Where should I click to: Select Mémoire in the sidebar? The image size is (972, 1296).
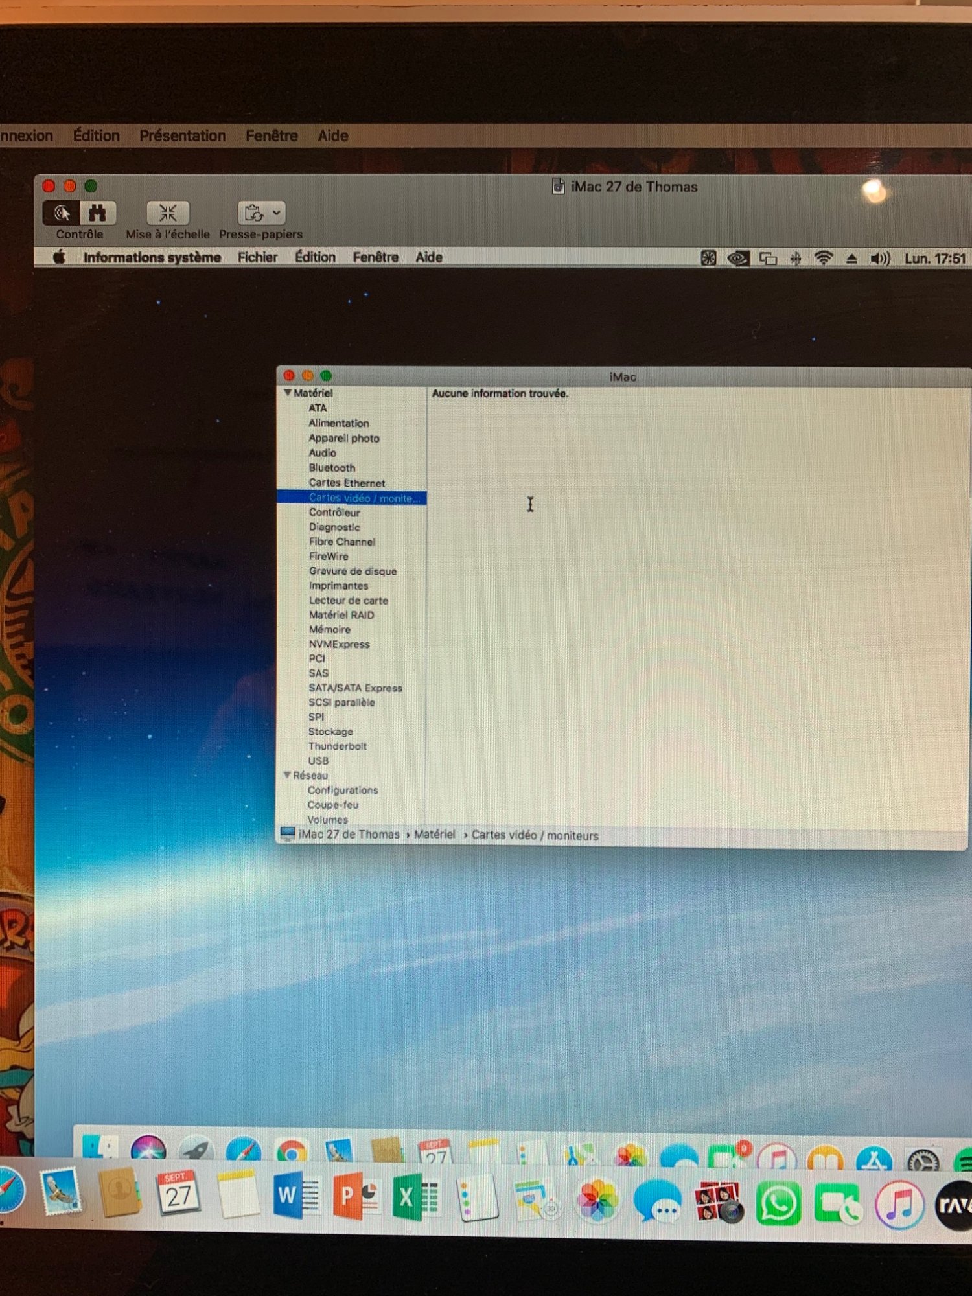click(330, 630)
